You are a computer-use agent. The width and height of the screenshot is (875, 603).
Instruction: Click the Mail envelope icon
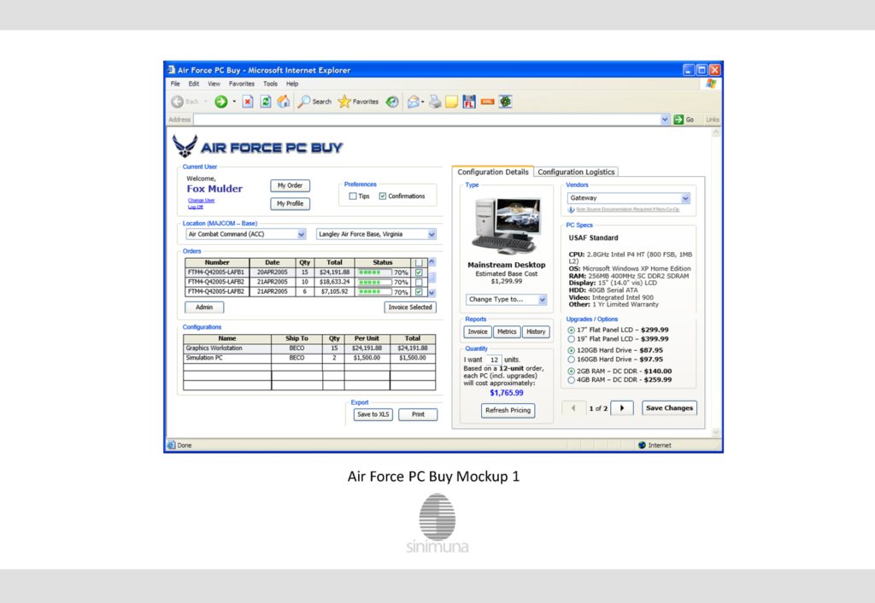tap(413, 102)
